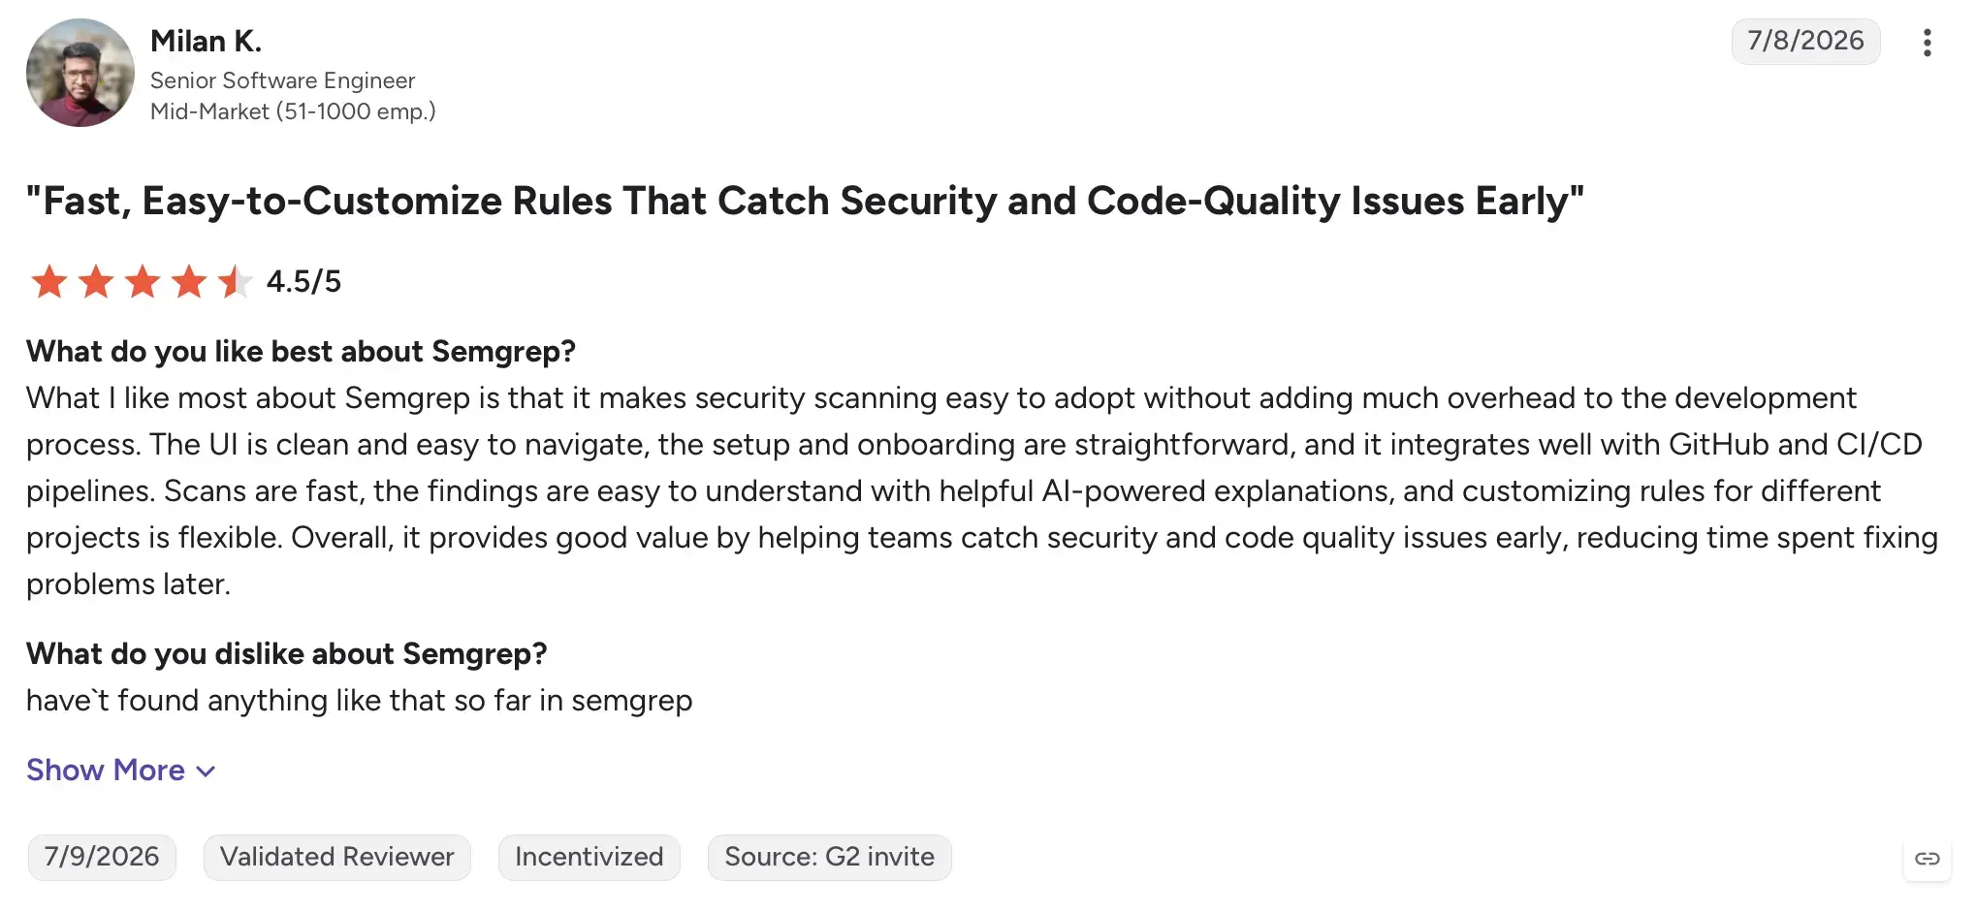Click the third rating star
The width and height of the screenshot is (1976, 913).
tap(143, 282)
